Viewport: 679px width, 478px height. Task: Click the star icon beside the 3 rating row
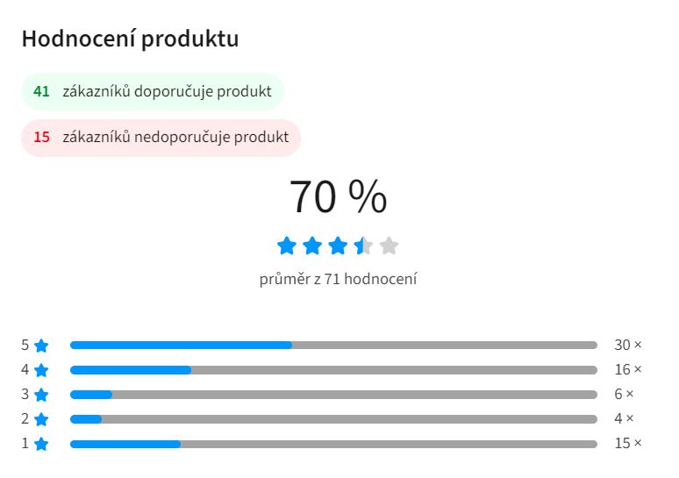41,395
